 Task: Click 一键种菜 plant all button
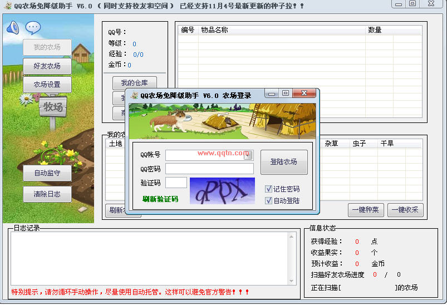tap(366, 210)
